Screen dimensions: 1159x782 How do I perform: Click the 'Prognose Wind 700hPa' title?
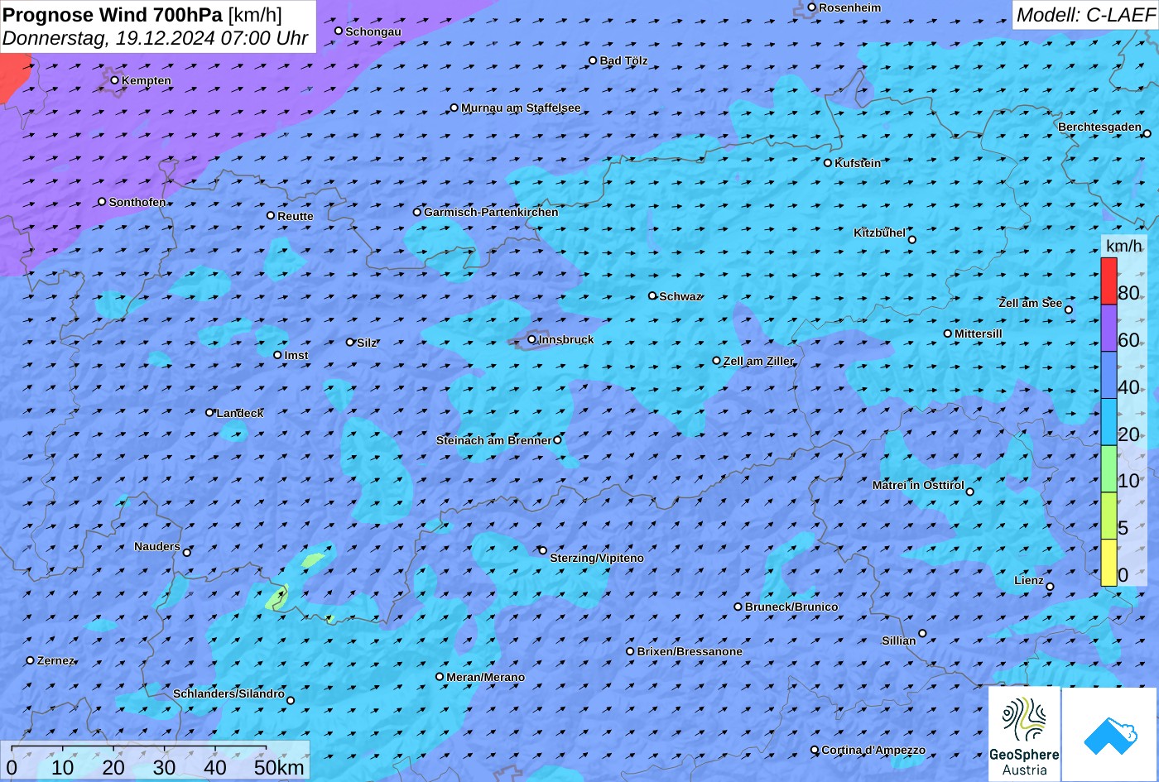(113, 14)
